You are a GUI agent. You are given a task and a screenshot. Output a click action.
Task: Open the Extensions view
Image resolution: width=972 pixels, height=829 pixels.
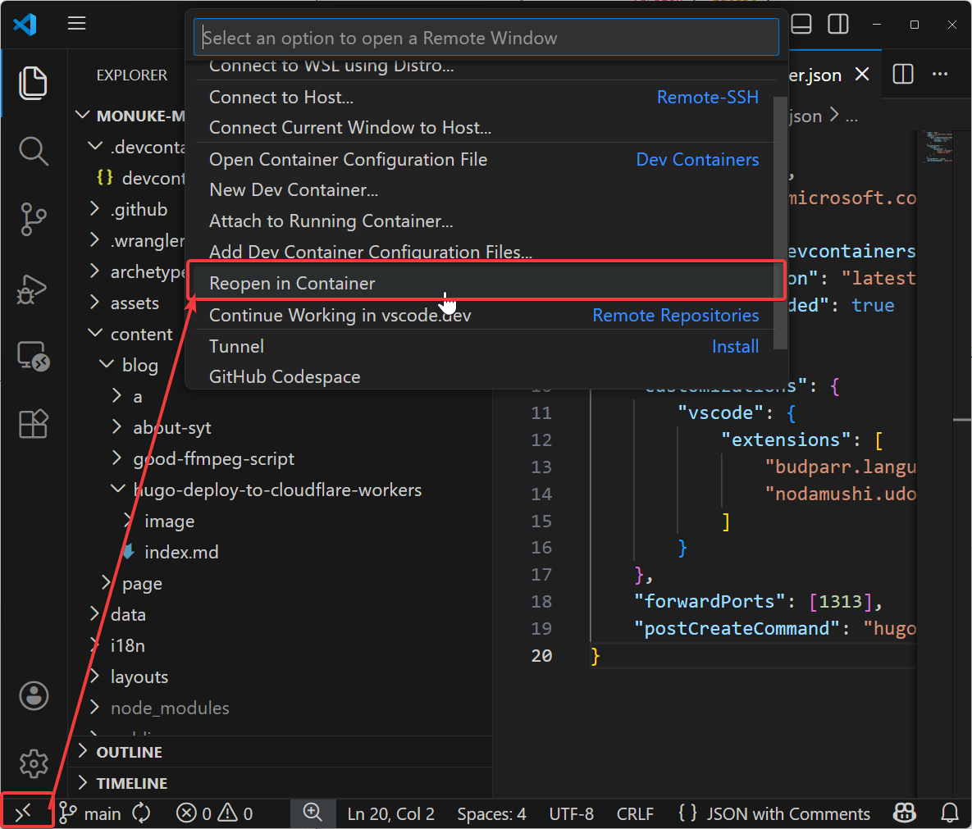point(33,424)
